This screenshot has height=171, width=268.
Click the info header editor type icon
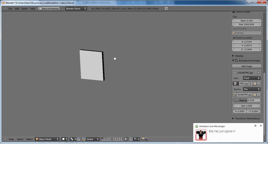point(5,8)
